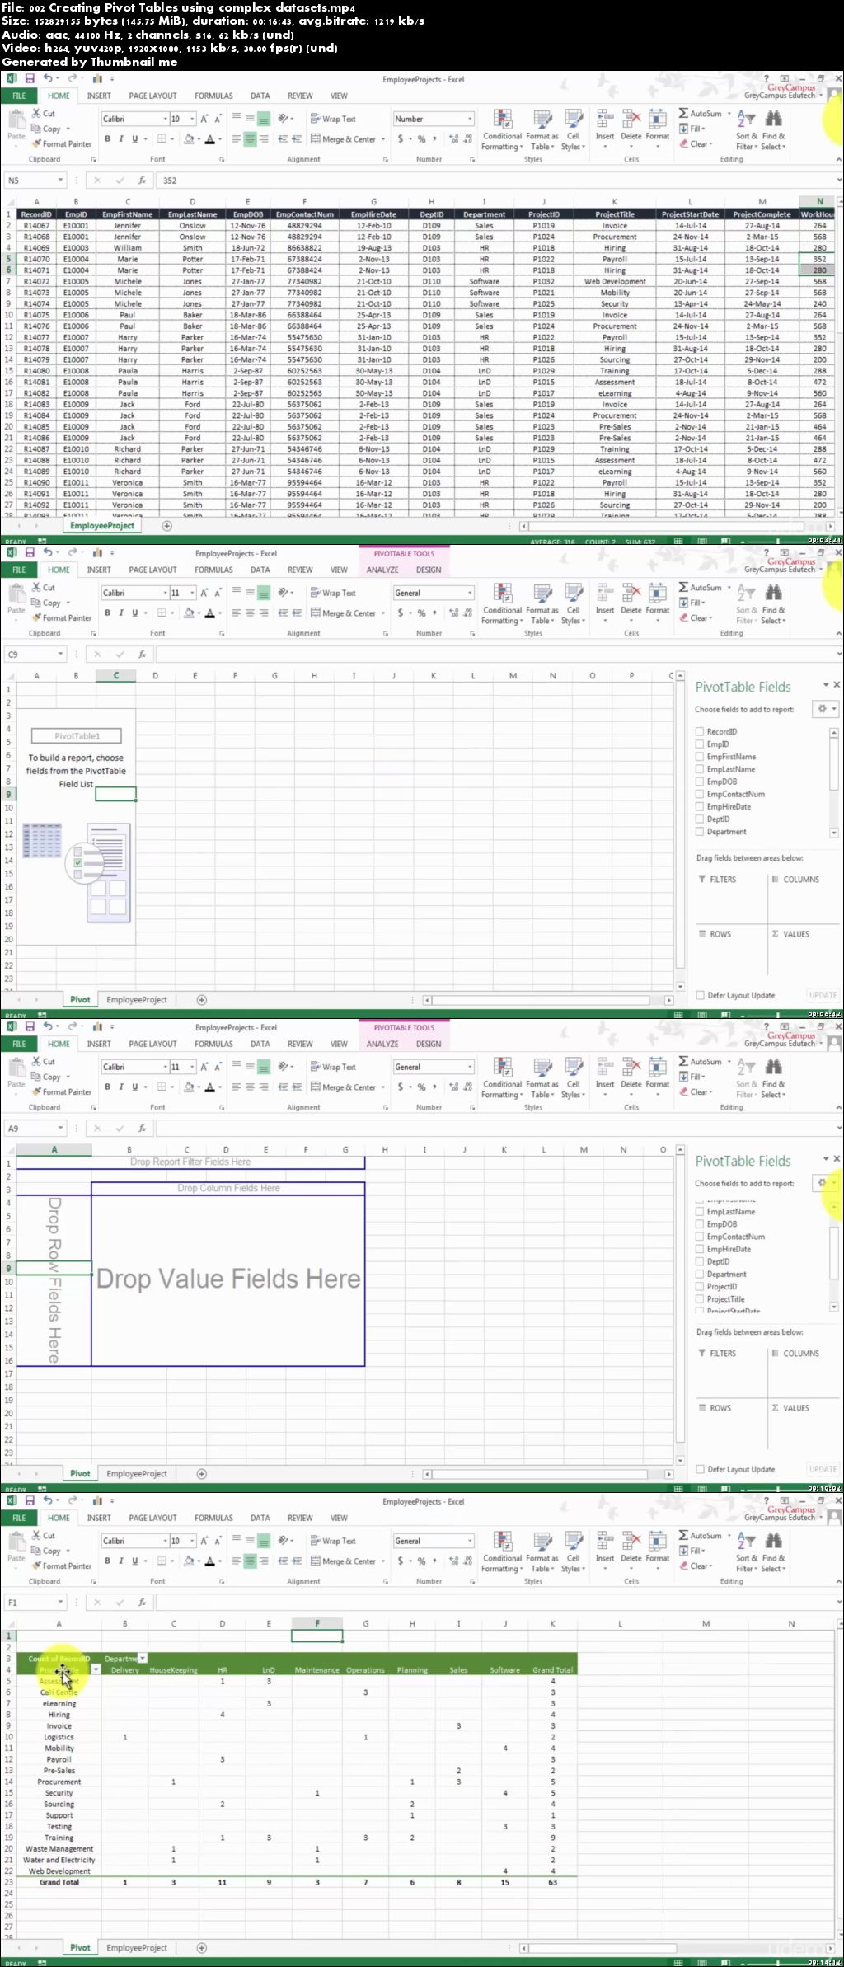
Task: Check the RecordID field checkbox
Action: [x=700, y=732]
